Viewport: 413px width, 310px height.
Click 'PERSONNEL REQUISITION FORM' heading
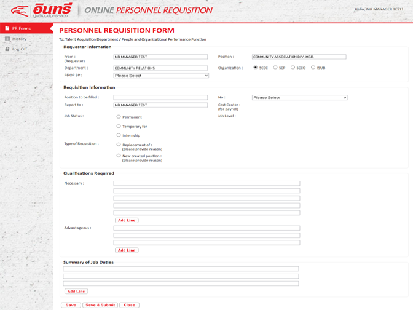117,30
